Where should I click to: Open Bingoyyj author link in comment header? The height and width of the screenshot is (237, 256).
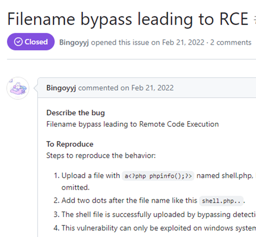(61, 88)
